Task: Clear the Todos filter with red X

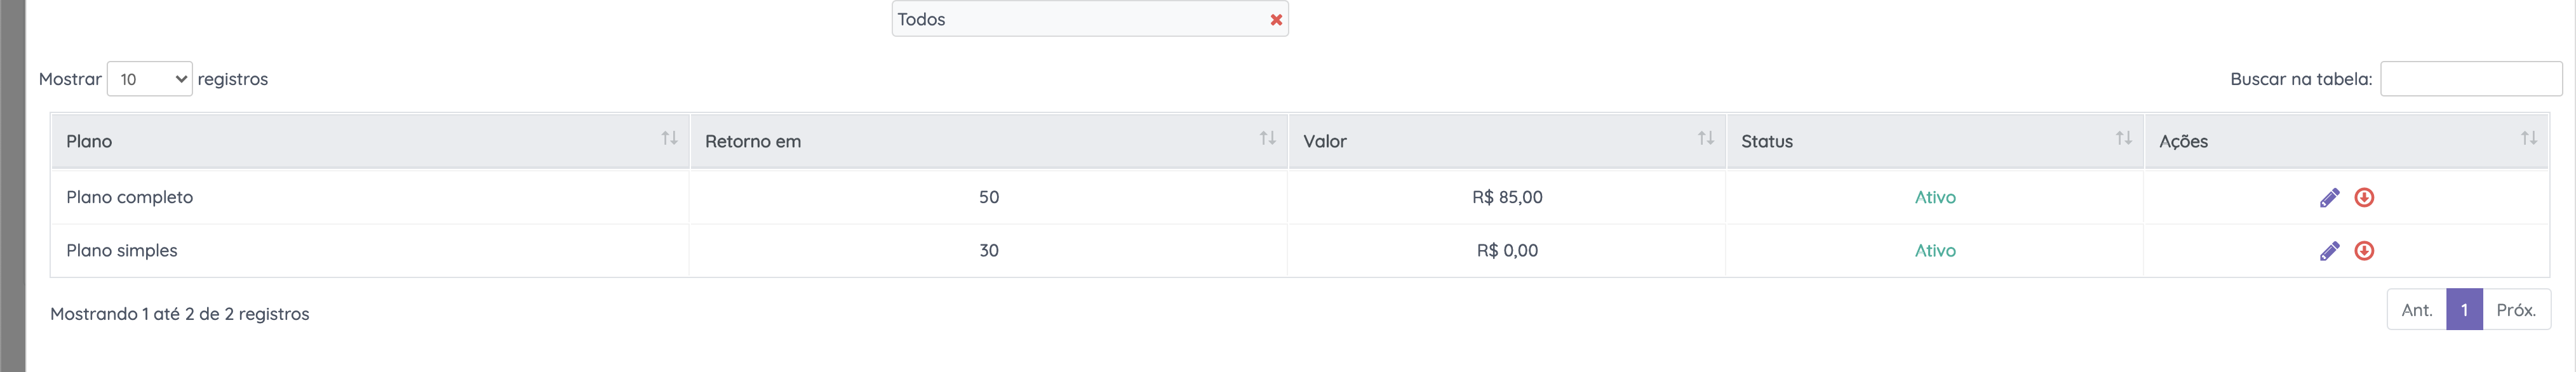Action: click(1276, 20)
